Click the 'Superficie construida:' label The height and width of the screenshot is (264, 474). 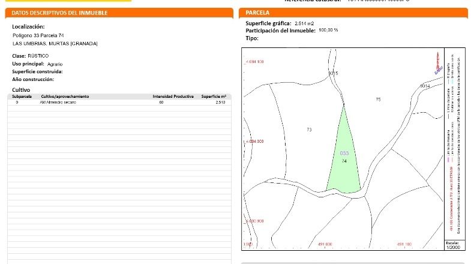click(x=37, y=71)
